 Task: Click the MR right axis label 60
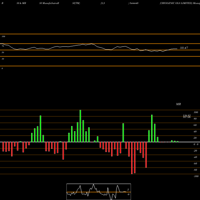click(x=195, y=125)
